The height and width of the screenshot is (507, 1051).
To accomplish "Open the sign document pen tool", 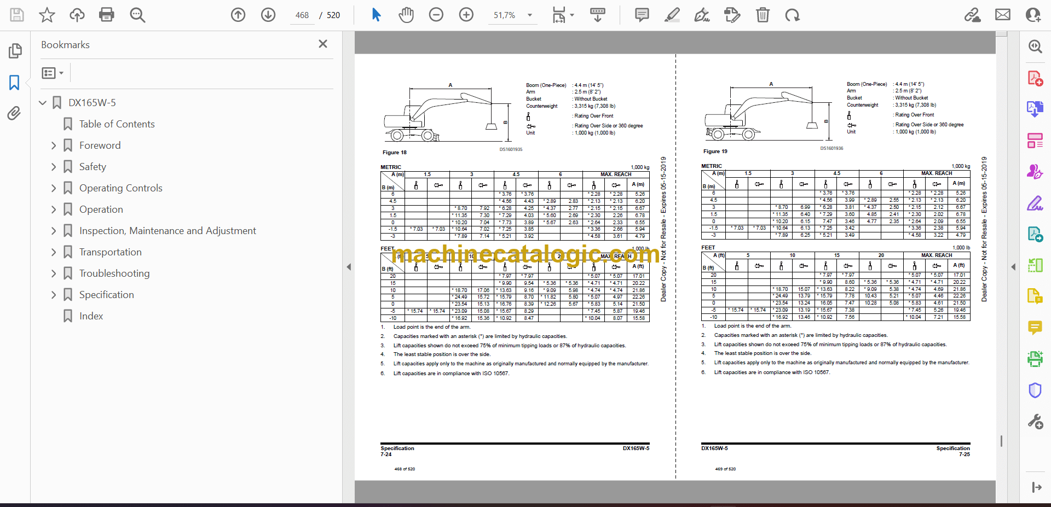I will 702,15.
